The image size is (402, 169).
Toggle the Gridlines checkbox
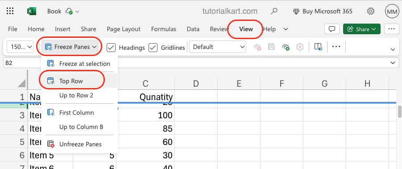pos(153,48)
